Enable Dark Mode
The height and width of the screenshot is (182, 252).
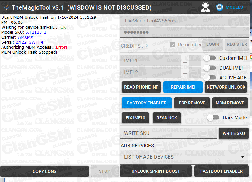(213, 117)
